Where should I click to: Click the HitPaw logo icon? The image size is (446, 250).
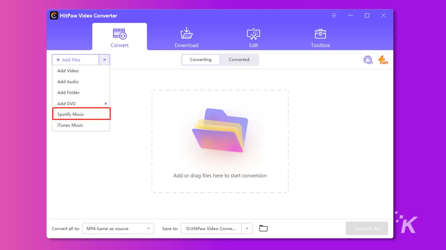pyautogui.click(x=54, y=16)
